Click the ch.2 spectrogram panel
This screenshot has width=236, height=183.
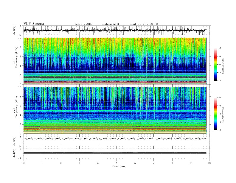[x=115, y=111]
